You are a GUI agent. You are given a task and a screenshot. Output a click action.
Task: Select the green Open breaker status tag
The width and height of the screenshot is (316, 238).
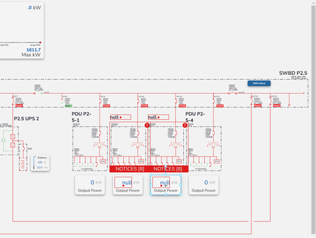point(68,106)
